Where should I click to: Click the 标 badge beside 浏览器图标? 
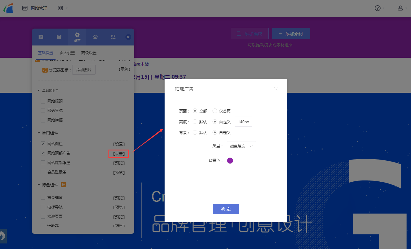point(45,70)
